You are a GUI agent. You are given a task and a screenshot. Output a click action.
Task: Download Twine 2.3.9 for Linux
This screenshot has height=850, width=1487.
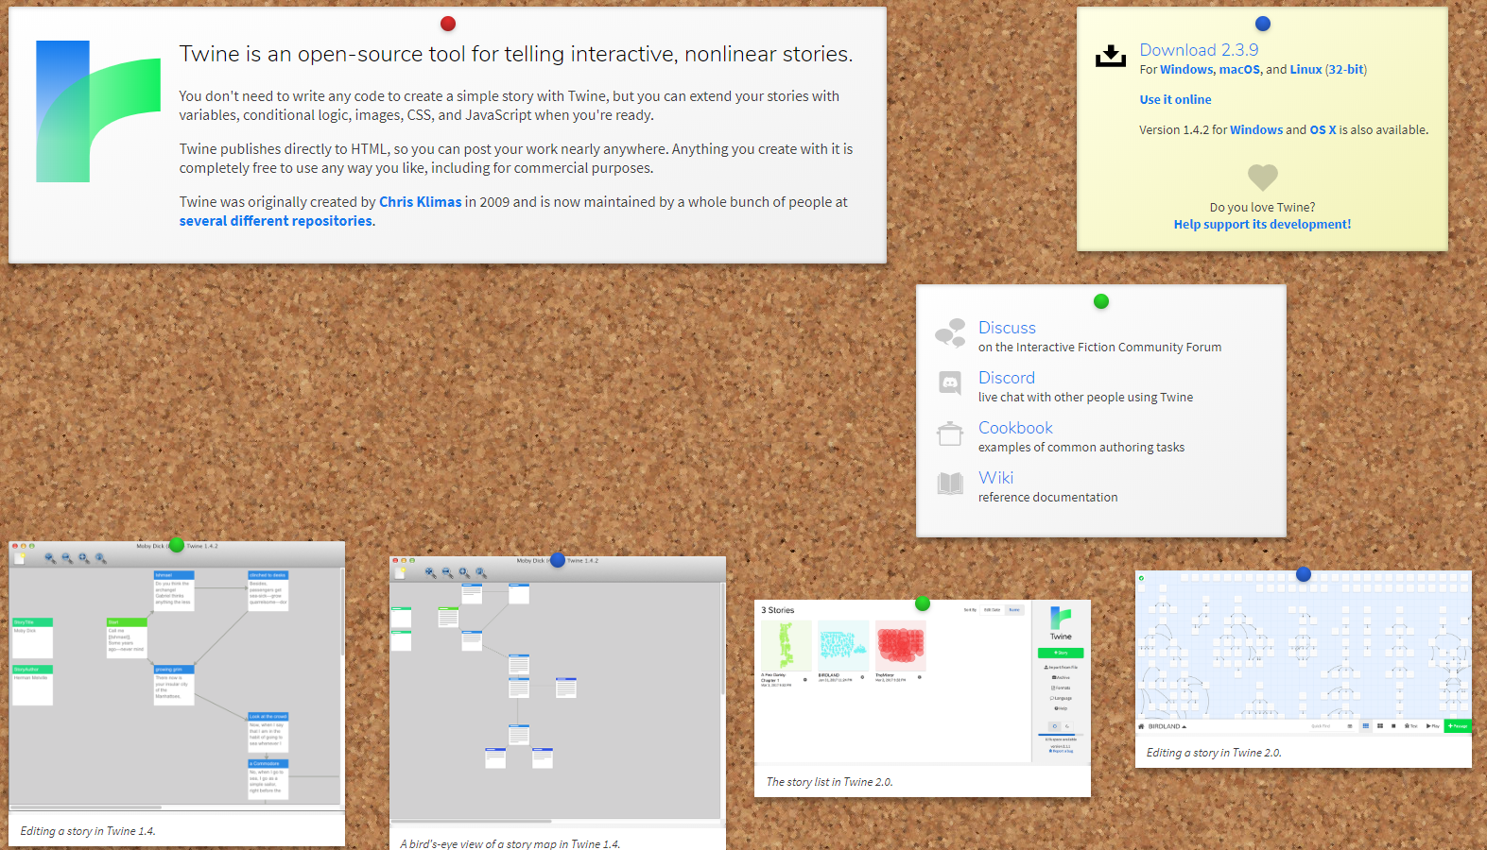tap(1305, 70)
